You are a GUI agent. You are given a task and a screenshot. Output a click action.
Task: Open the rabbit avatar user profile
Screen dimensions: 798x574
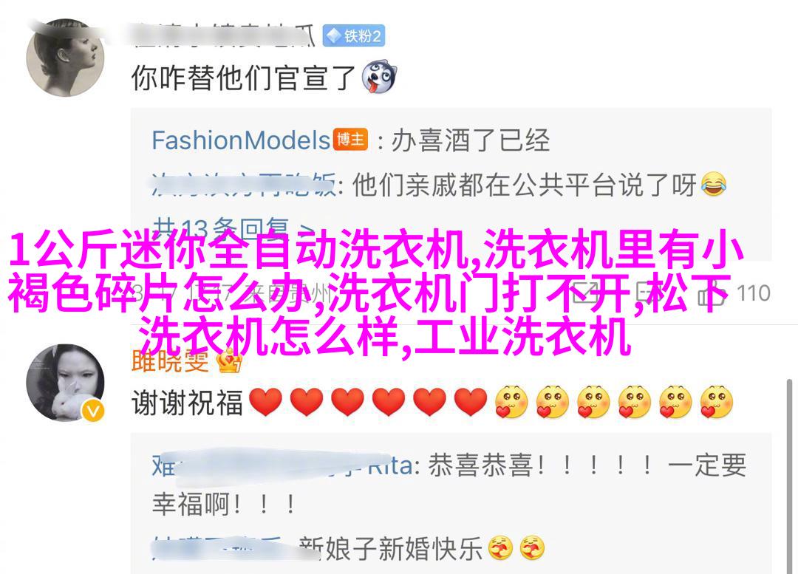point(65,383)
